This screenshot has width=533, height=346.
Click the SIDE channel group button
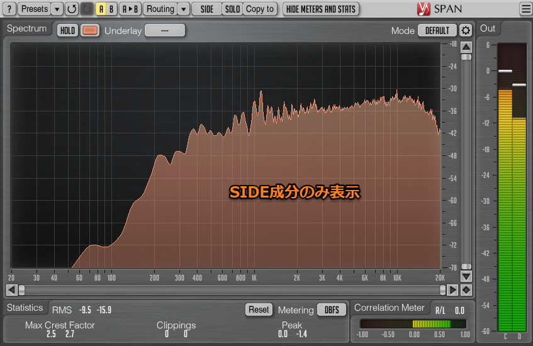(x=206, y=9)
